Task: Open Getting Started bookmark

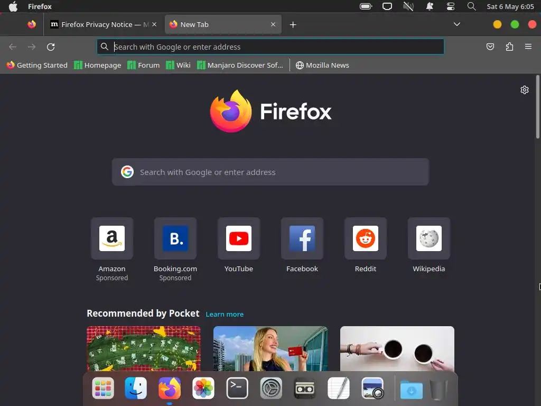Action: [37, 65]
